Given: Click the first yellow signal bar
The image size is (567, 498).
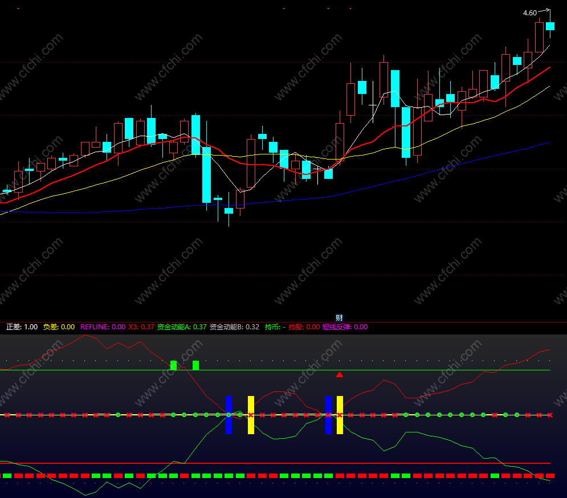Looking at the screenshot, I should [x=251, y=415].
